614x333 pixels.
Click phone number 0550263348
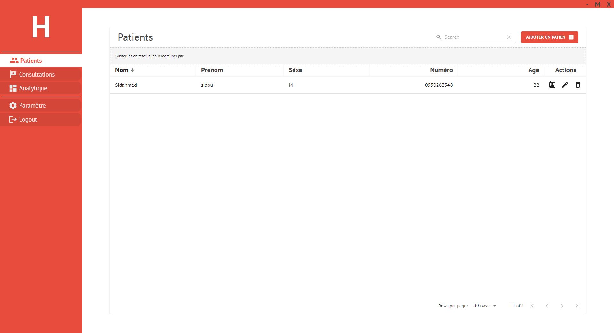pos(439,85)
